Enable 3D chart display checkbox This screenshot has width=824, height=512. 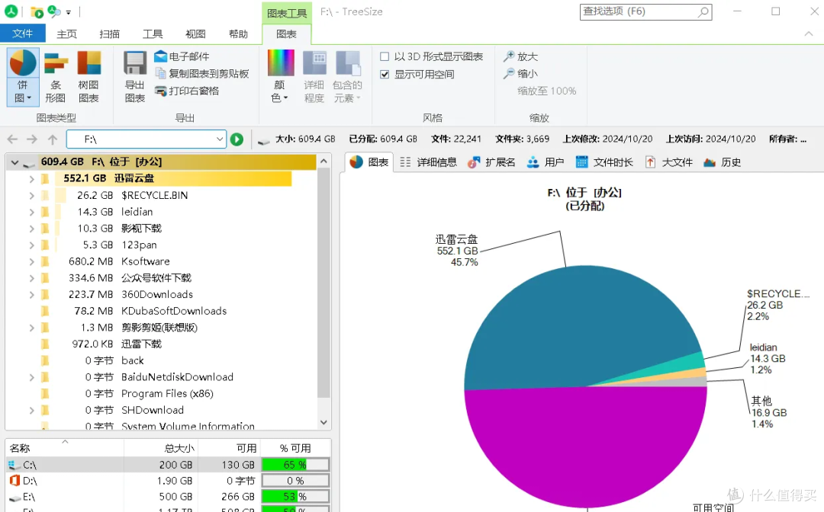(385, 56)
